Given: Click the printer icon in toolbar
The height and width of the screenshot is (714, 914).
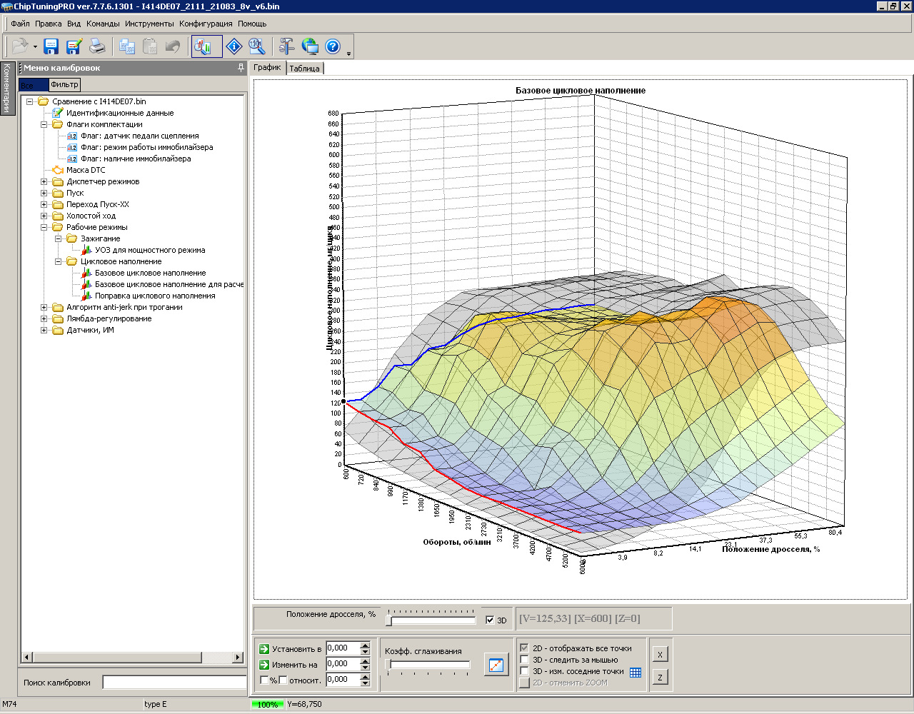Looking at the screenshot, I should click(97, 47).
